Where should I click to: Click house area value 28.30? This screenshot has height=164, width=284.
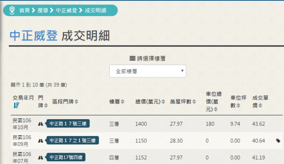[176, 141]
